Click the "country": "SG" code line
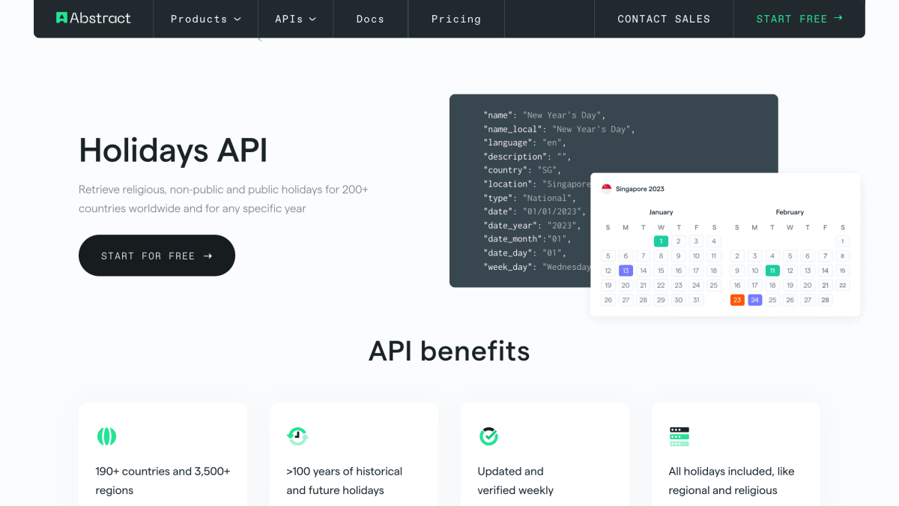 click(522, 170)
